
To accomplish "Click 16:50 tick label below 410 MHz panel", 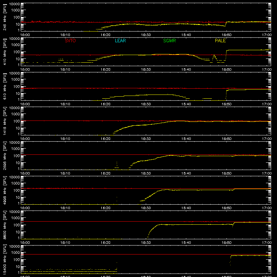I will coord(226,70).
